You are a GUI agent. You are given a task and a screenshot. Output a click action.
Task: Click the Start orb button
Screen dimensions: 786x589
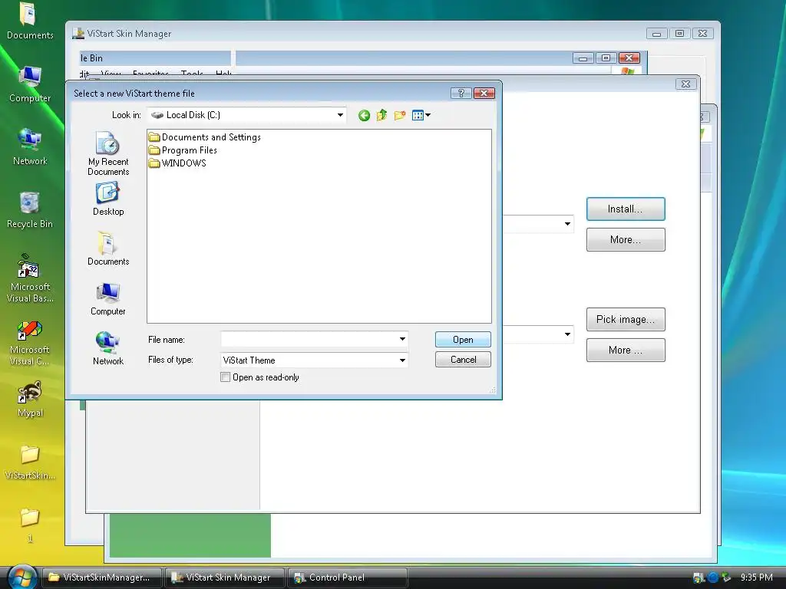pos(22,577)
